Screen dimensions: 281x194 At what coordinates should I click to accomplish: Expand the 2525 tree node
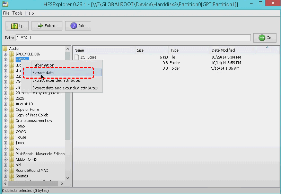tap(6, 98)
